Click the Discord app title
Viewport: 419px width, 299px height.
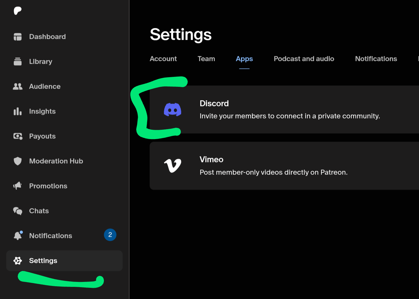pyautogui.click(x=214, y=103)
